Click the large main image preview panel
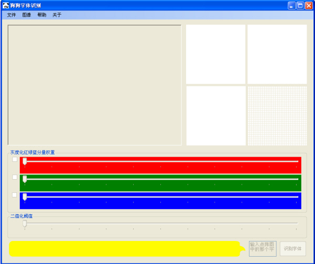Screen dimensions: 315x264 tap(95, 85)
